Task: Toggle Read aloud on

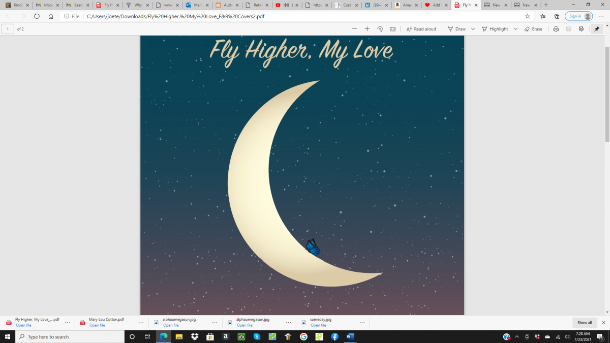Action: (421, 29)
